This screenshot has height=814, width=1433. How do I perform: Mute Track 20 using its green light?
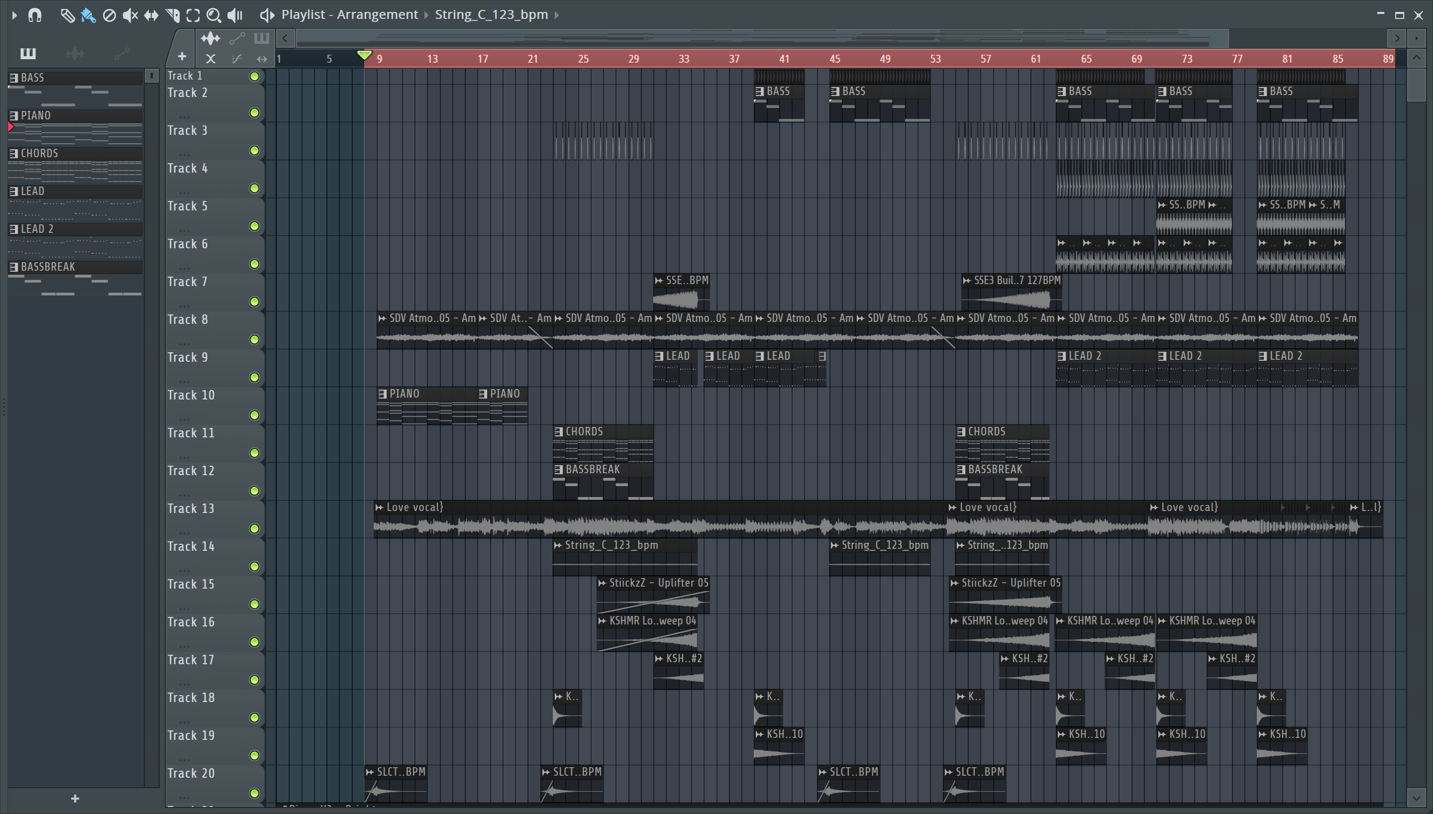[254, 793]
